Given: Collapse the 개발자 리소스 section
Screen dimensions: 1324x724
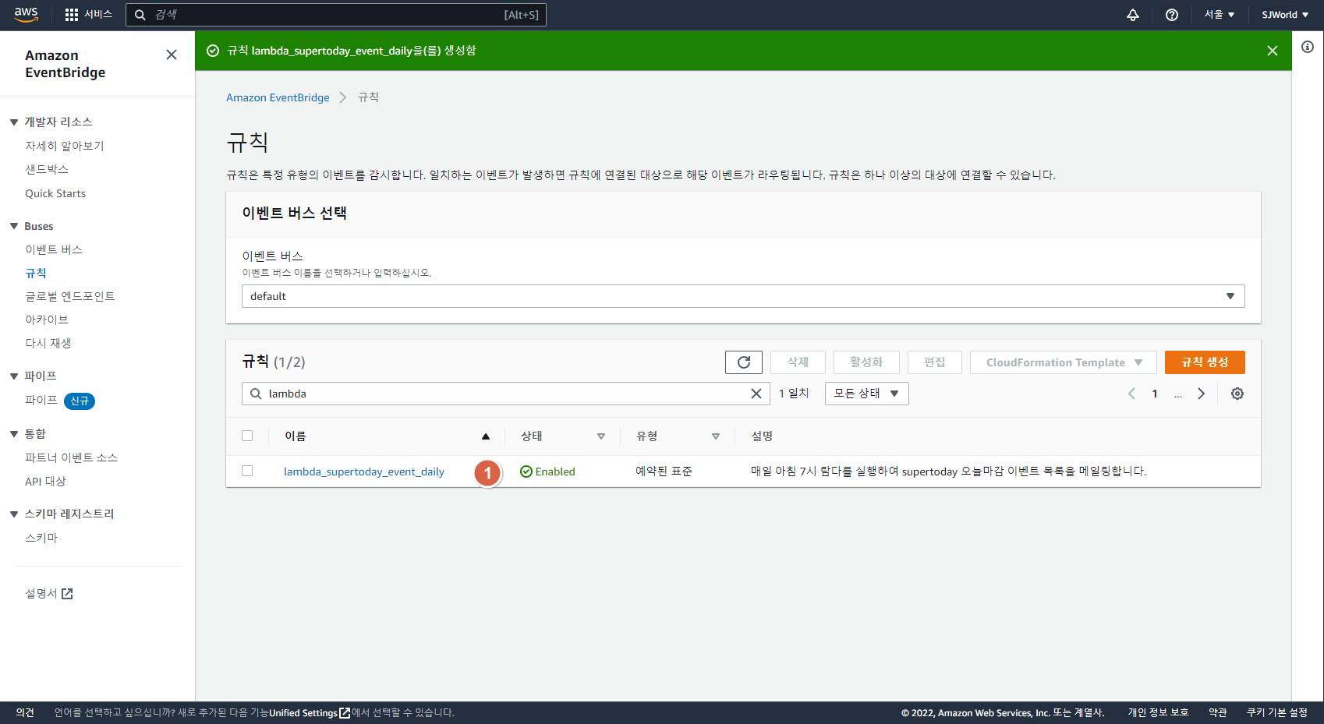Looking at the screenshot, I should pyautogui.click(x=14, y=122).
